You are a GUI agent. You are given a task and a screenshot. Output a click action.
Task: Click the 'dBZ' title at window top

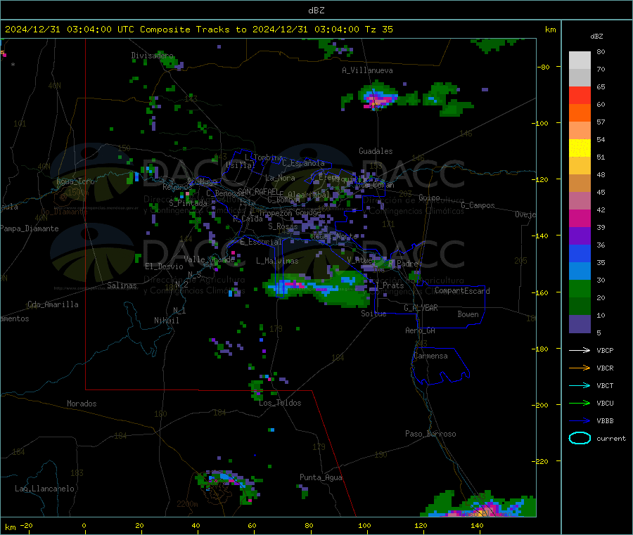[316, 11]
